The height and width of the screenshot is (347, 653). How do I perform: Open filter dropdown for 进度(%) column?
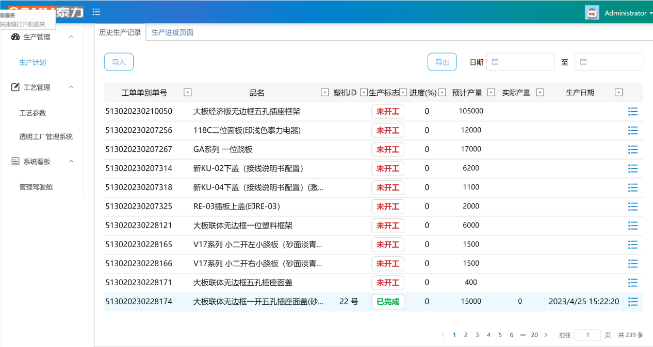pyautogui.click(x=442, y=93)
